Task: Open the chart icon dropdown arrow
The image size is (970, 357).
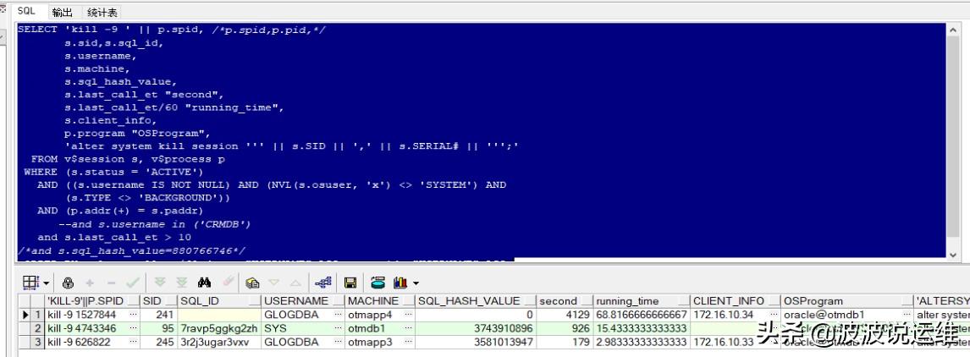Action: 416,282
